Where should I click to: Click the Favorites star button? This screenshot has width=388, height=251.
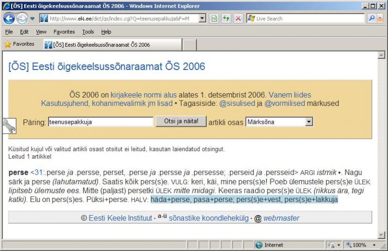(x=19, y=44)
